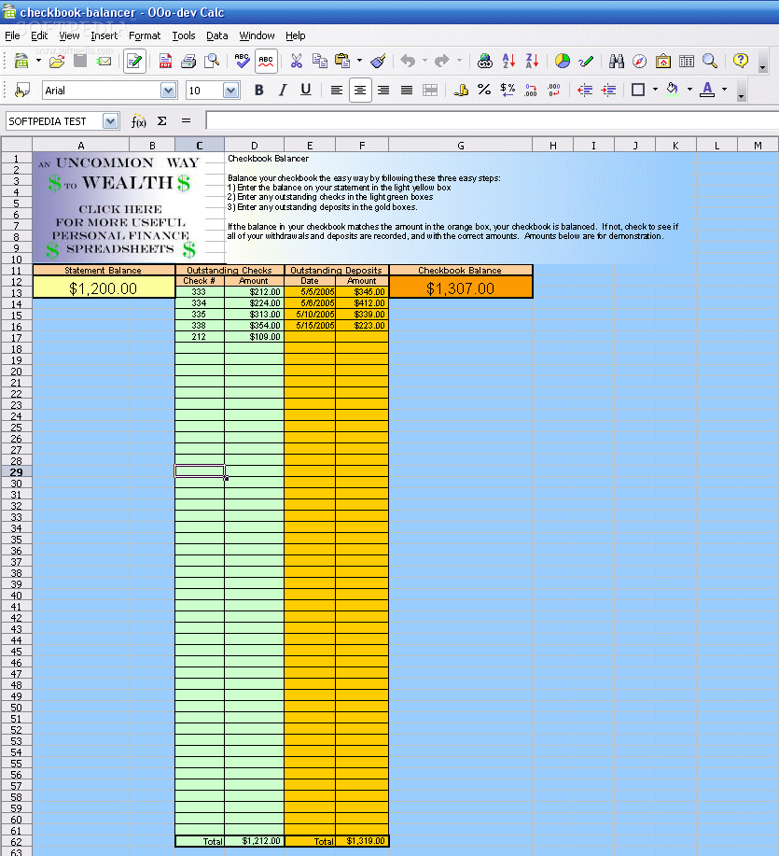Insert Chart icon
Viewport: 779px width, 856px height.
click(563, 61)
